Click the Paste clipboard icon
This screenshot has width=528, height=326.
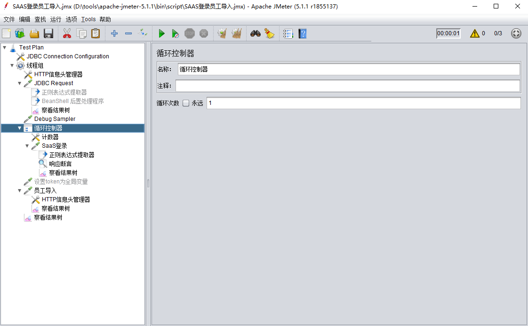[x=96, y=33]
